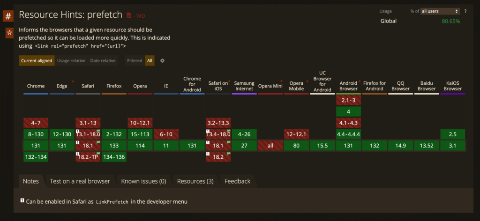Image resolution: width=480 pixels, height=221 pixels.
Task: Show Filtered browser list
Action: click(x=135, y=61)
